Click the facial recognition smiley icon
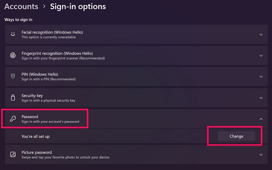This screenshot has width=272, height=170. click(13, 34)
